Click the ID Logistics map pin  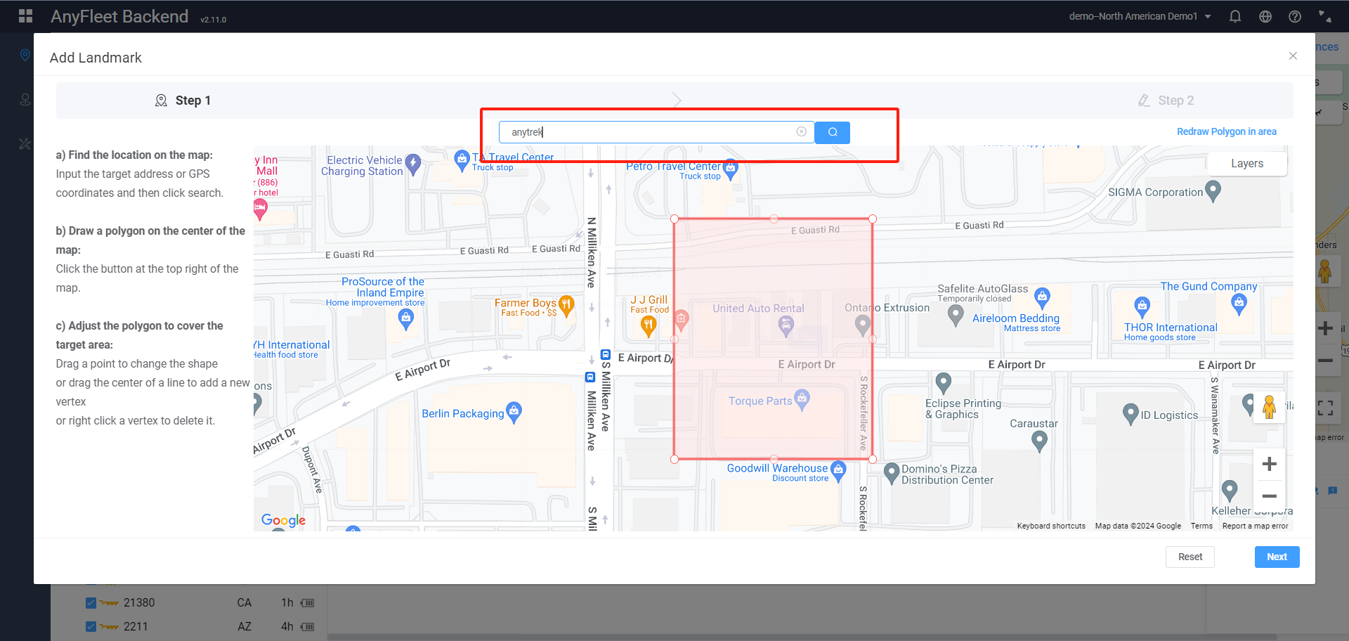click(x=1130, y=413)
